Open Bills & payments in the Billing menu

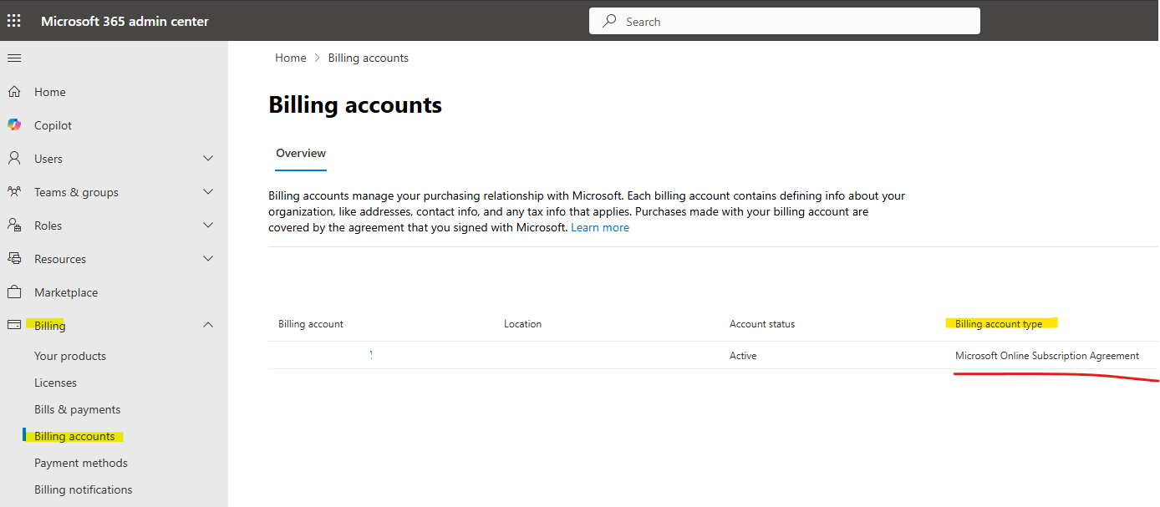77,409
